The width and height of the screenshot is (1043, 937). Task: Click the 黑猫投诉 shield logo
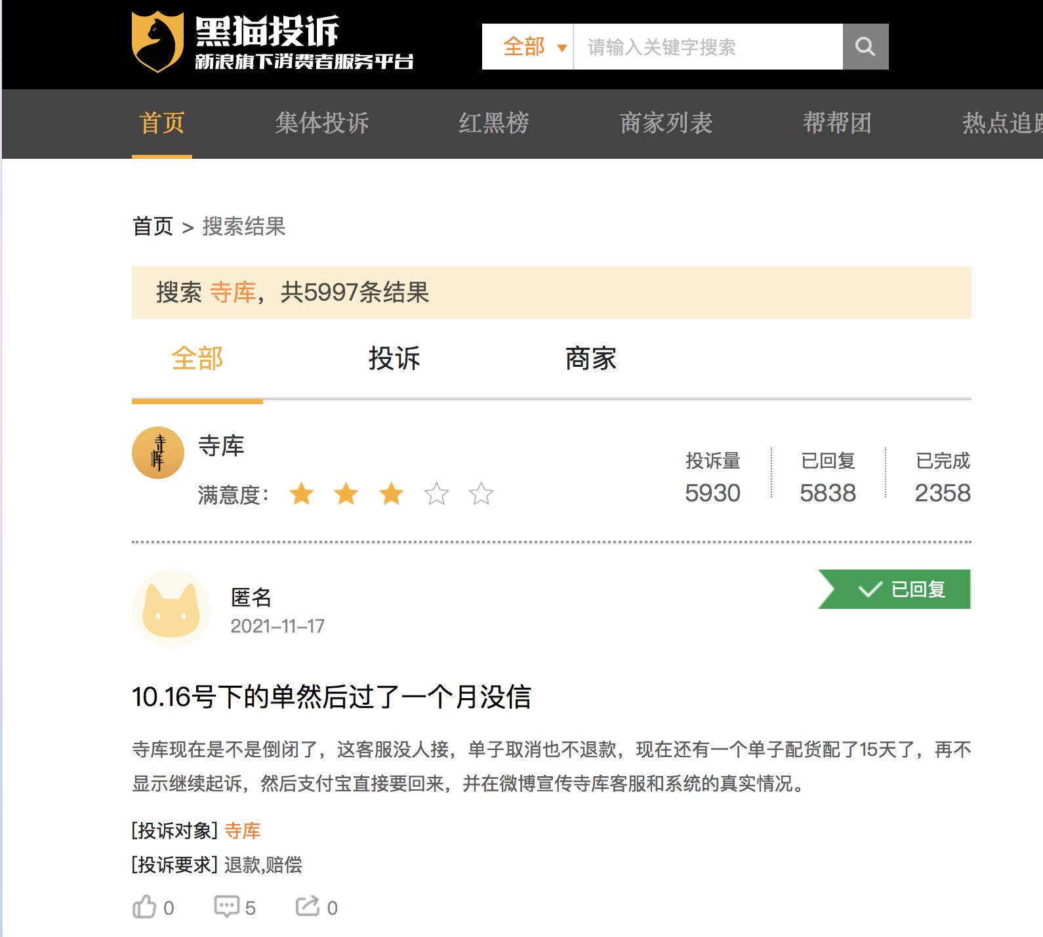(157, 41)
